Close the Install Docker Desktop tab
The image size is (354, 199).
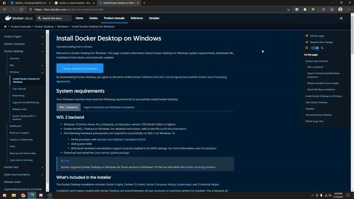138,3
